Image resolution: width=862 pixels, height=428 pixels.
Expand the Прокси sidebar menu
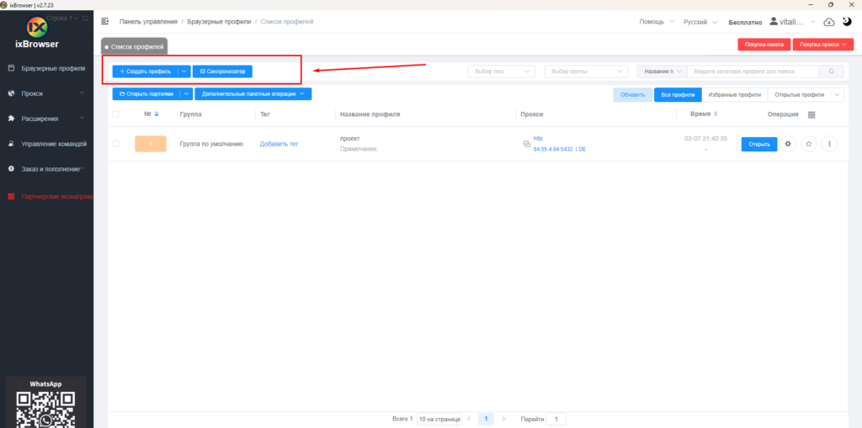(x=47, y=93)
